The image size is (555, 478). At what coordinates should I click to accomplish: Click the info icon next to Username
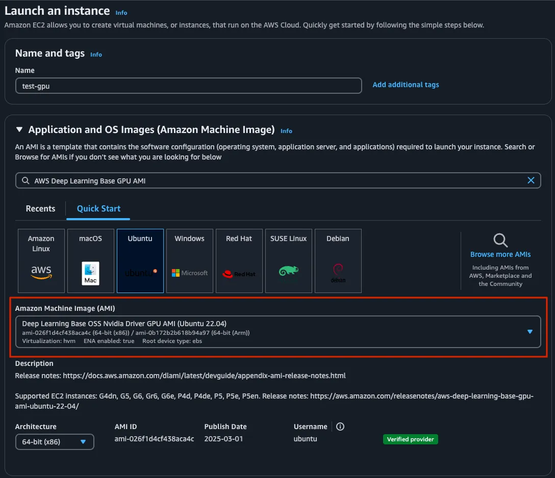click(x=340, y=427)
